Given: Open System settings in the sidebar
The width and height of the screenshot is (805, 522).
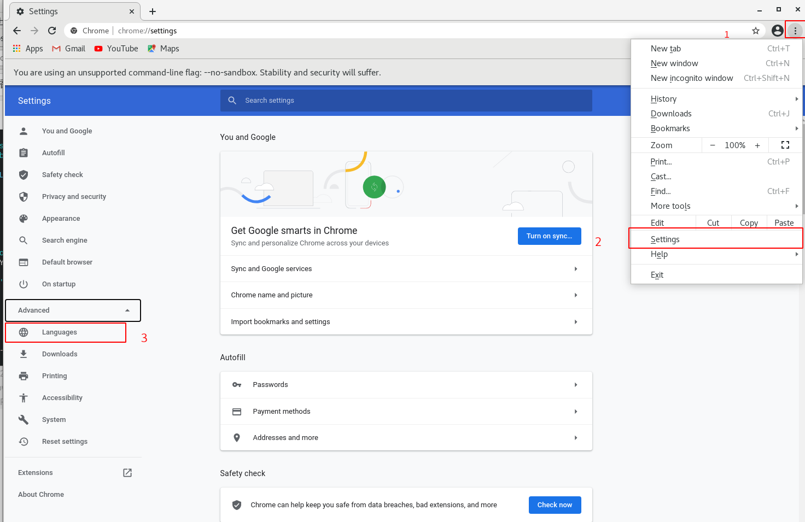Looking at the screenshot, I should click(x=54, y=420).
